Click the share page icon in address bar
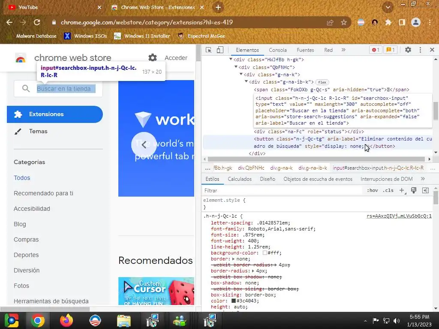Image resolution: width=439 pixels, height=329 pixels. [330, 22]
